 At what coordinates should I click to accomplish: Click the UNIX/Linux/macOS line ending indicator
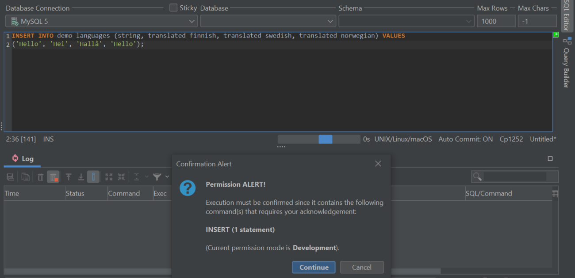403,139
